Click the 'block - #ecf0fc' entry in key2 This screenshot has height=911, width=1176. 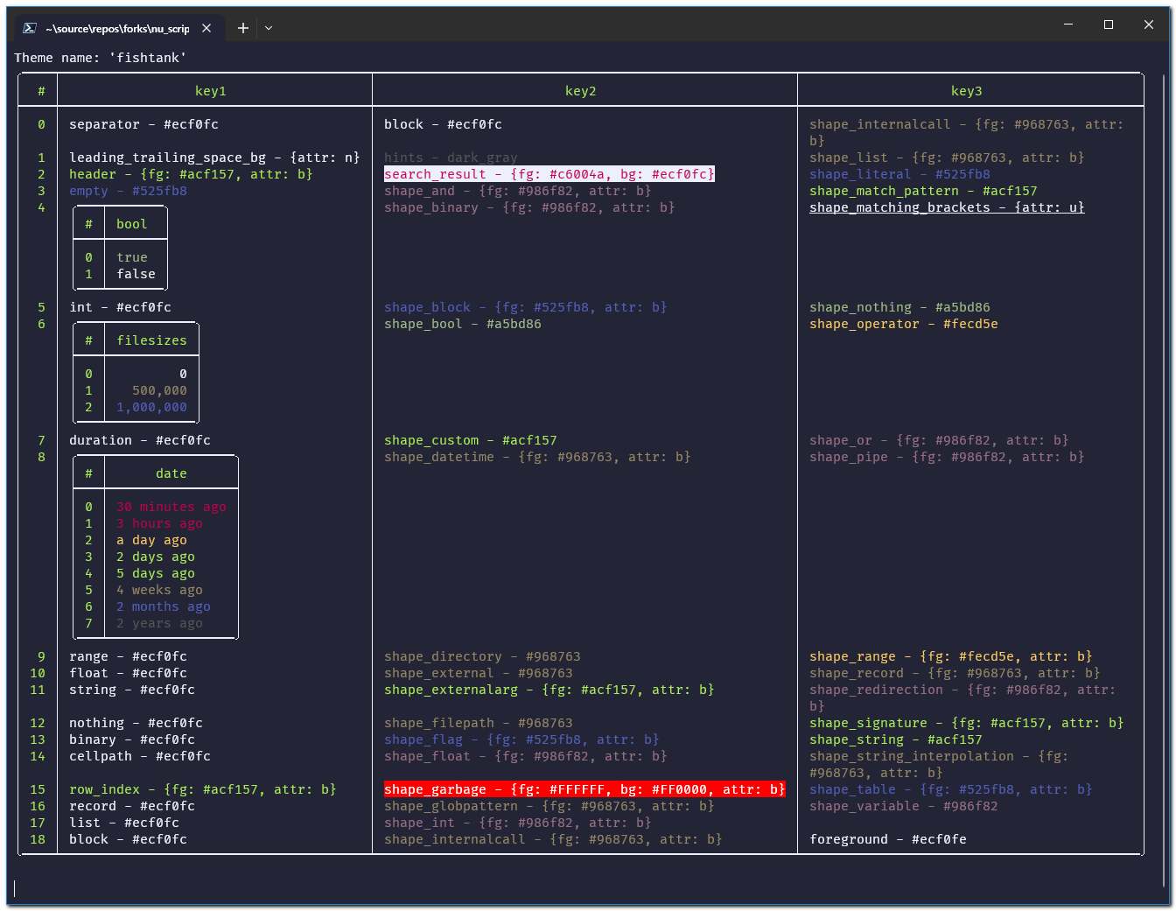coord(444,124)
